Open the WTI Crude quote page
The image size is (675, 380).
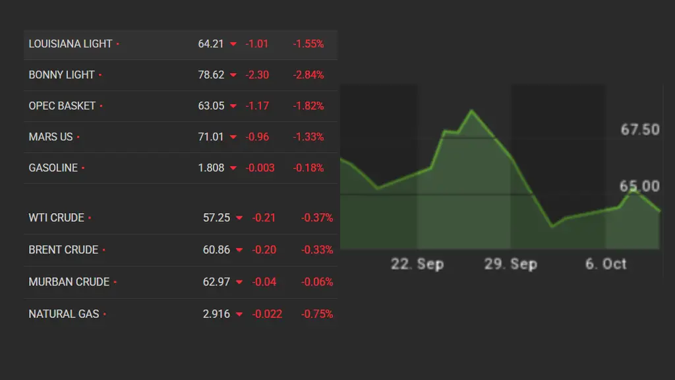tap(56, 218)
